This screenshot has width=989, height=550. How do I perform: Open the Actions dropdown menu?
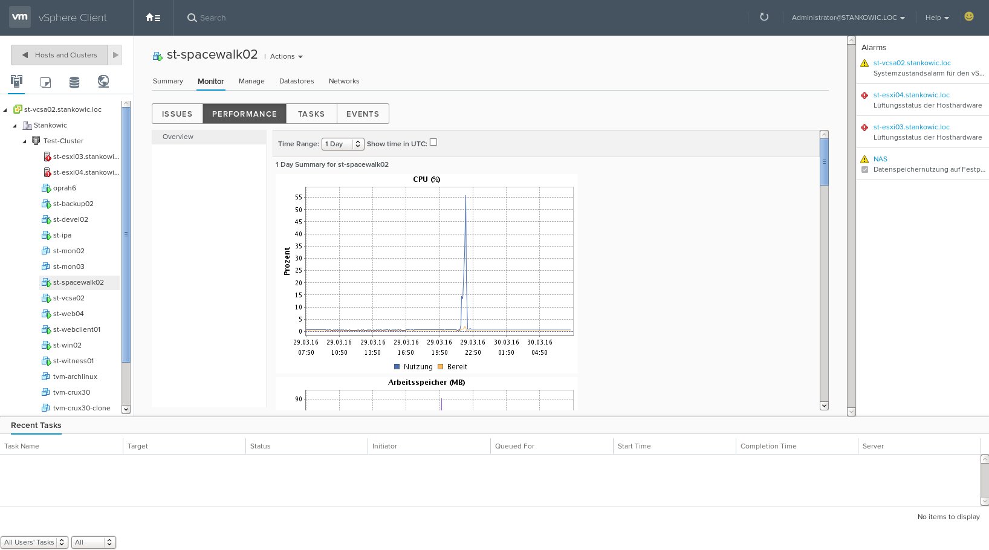pos(287,56)
